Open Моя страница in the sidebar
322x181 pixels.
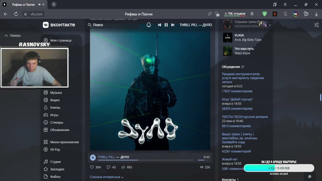click(57, 40)
